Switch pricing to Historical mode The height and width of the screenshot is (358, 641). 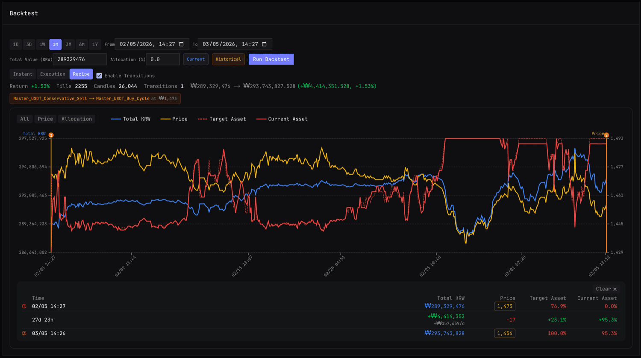[x=228, y=59]
